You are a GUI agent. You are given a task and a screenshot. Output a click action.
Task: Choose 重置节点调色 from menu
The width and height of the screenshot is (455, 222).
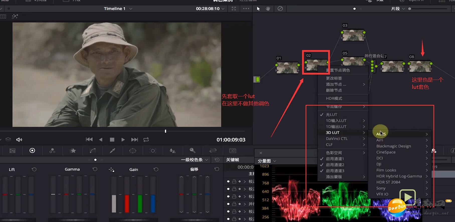pyautogui.click(x=338, y=70)
